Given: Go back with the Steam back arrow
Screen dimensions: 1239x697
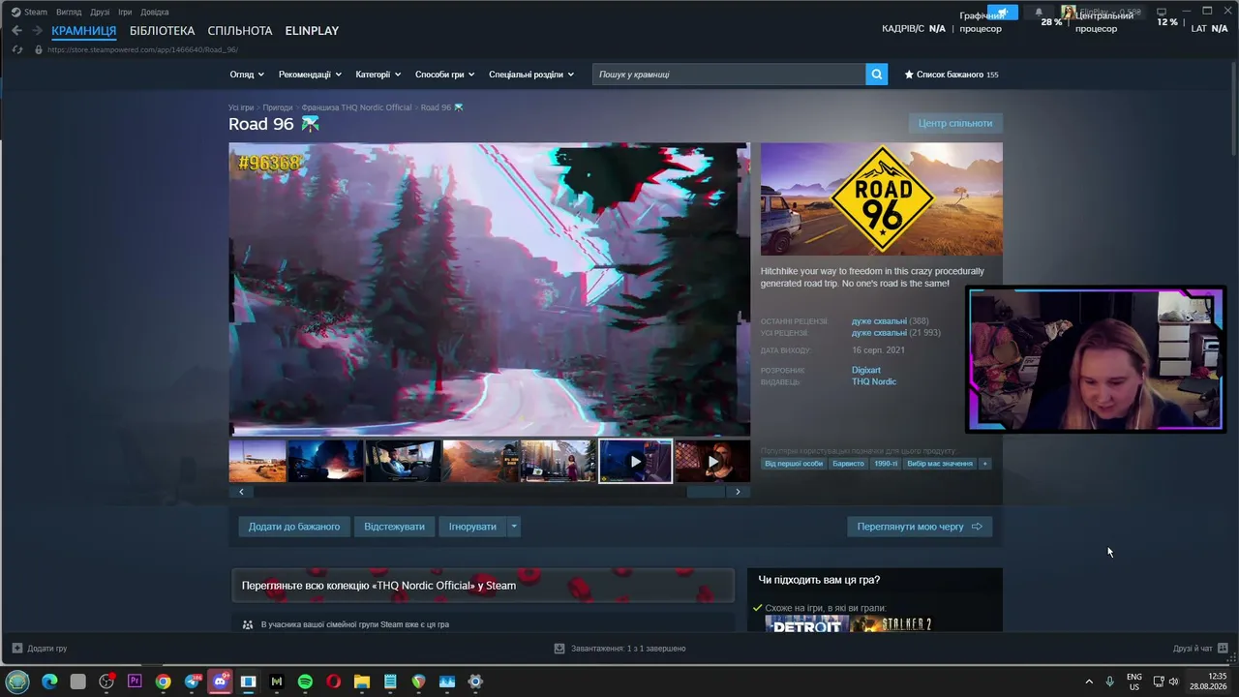Looking at the screenshot, I should [16, 31].
